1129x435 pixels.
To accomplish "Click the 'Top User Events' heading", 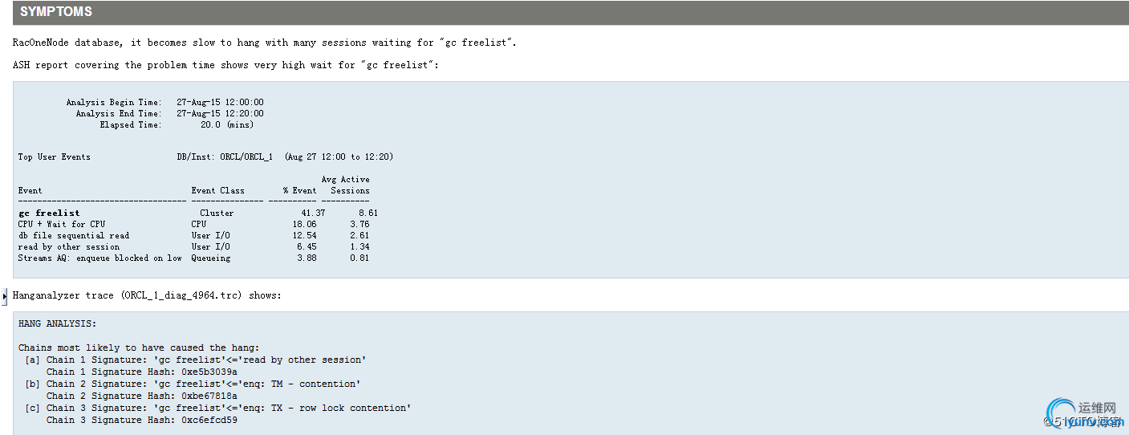I will click(x=54, y=157).
